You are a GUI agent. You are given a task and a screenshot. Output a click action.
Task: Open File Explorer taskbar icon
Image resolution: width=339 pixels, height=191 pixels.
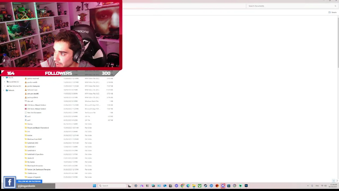pos(194,186)
